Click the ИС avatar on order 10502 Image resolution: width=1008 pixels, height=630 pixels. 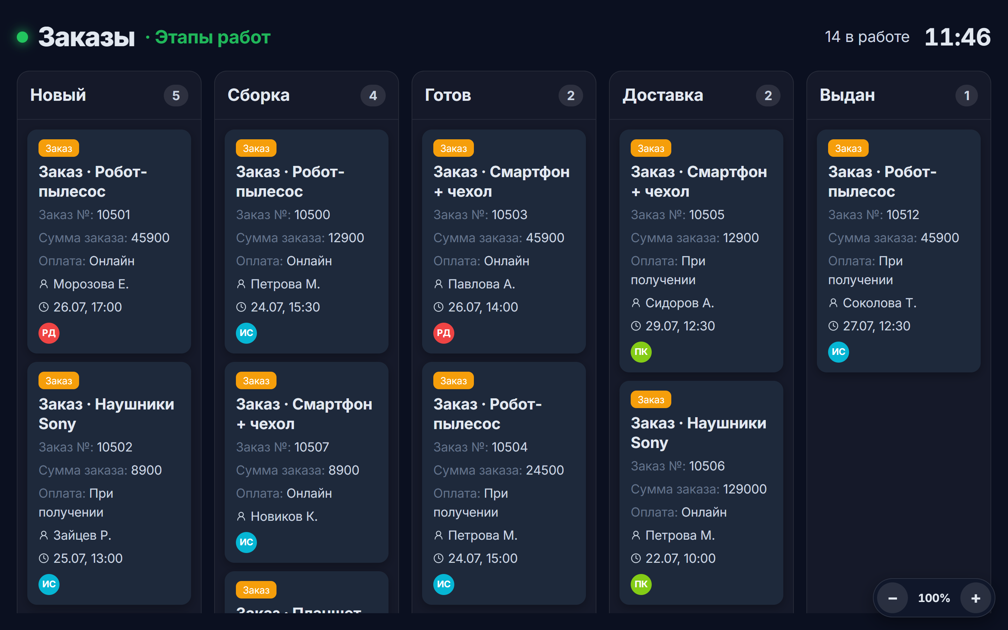point(49,584)
